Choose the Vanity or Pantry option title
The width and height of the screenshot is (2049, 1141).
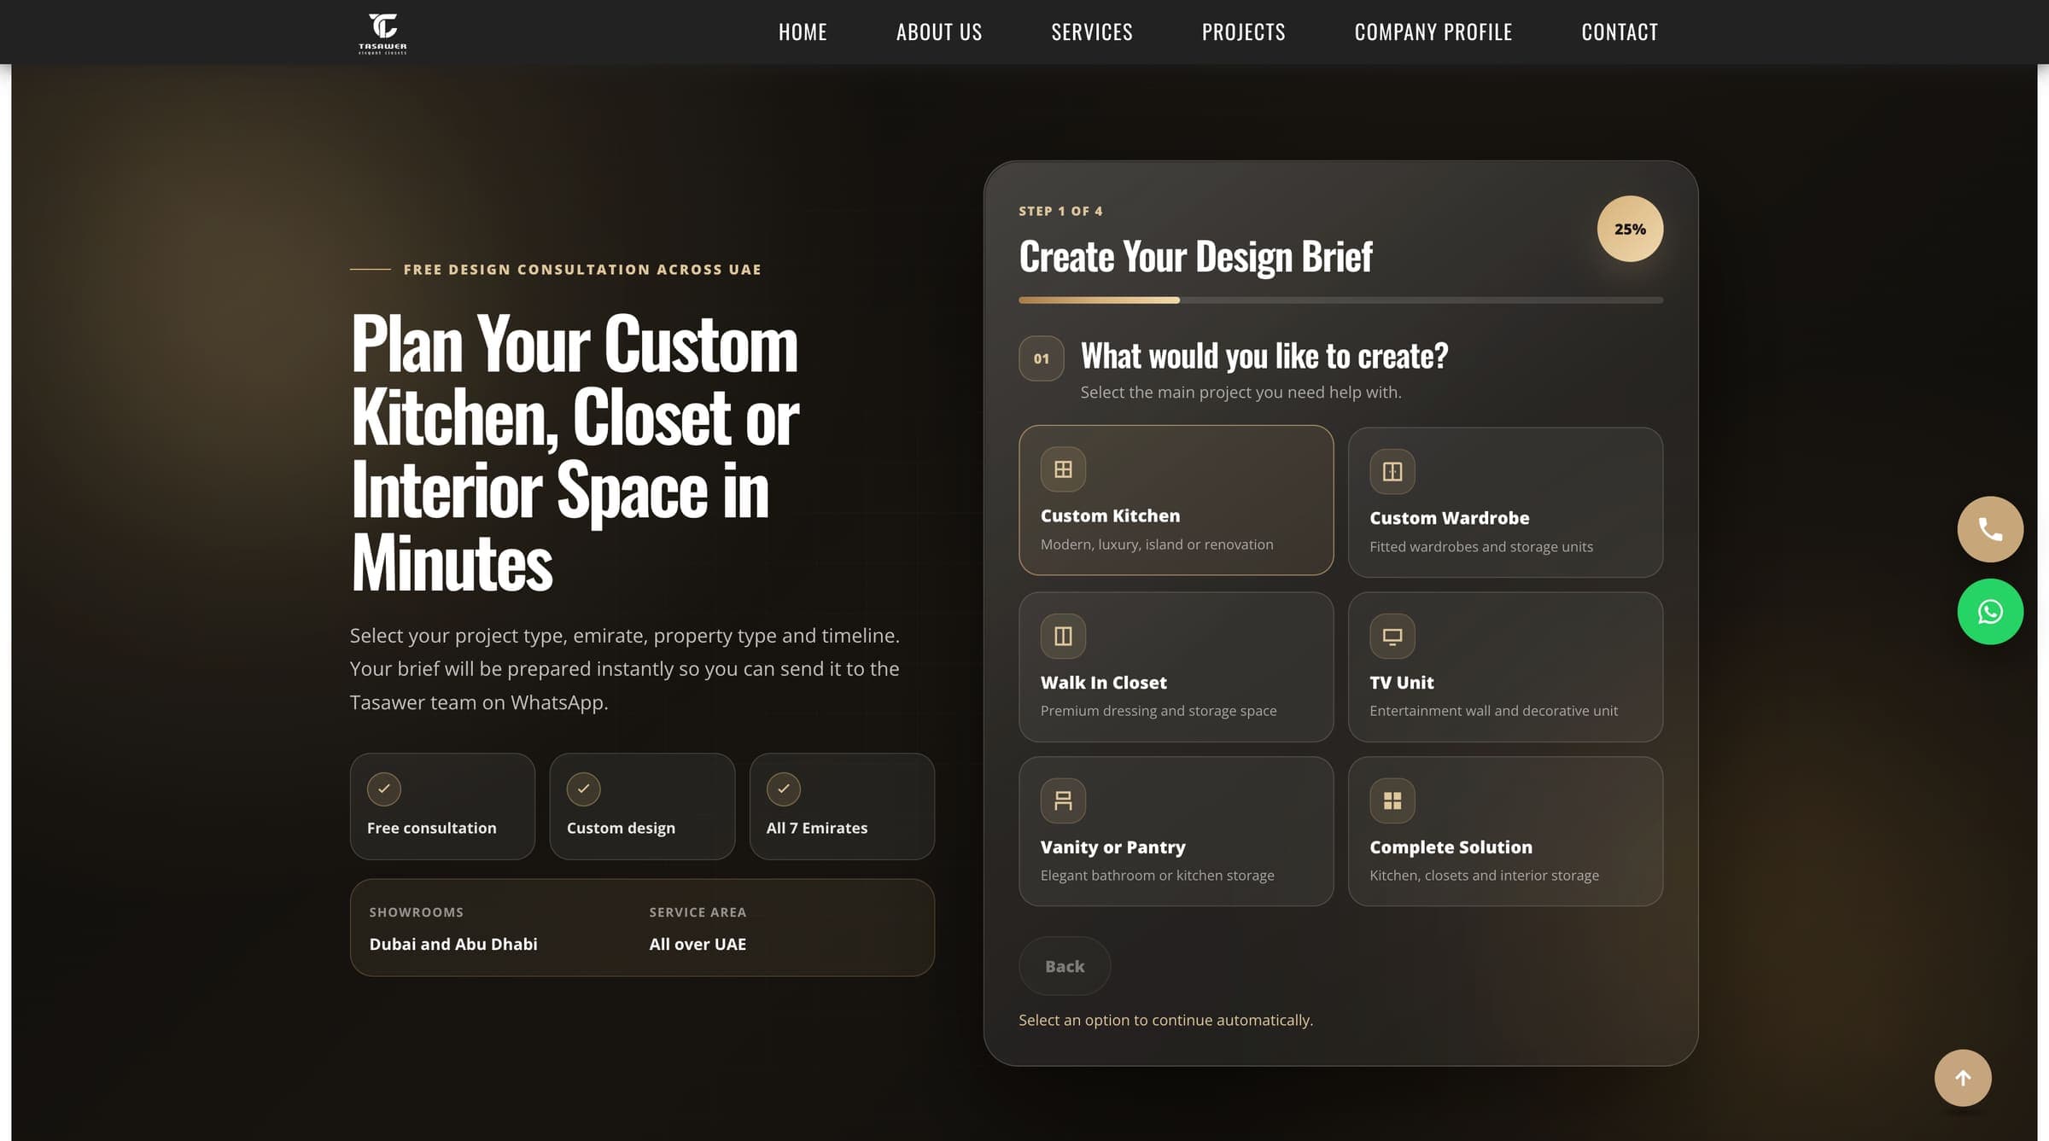[x=1112, y=847]
